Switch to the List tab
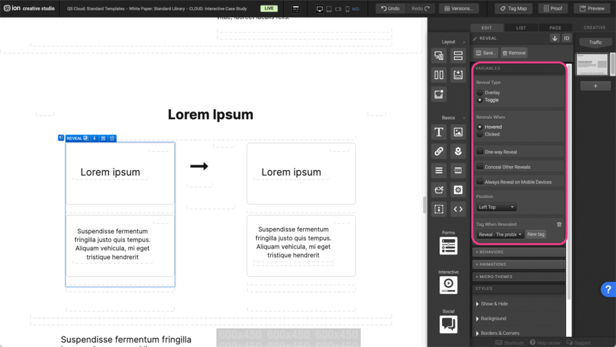The image size is (616, 347). (521, 28)
